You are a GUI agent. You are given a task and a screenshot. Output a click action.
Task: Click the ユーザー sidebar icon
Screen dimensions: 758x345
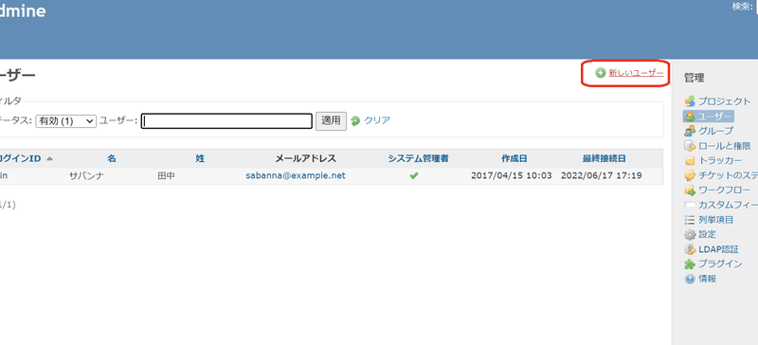tap(690, 117)
